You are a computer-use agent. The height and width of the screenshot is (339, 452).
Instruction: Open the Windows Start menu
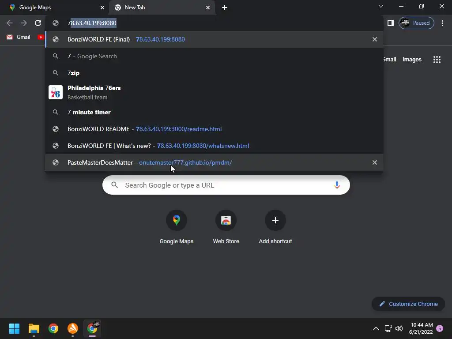pyautogui.click(x=14, y=328)
